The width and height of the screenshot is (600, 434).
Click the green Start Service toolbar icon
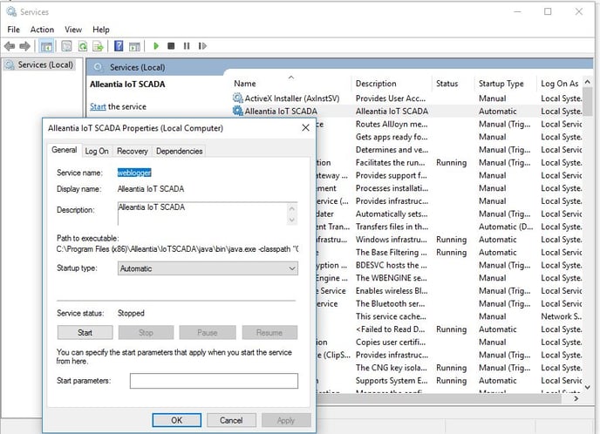[156, 46]
